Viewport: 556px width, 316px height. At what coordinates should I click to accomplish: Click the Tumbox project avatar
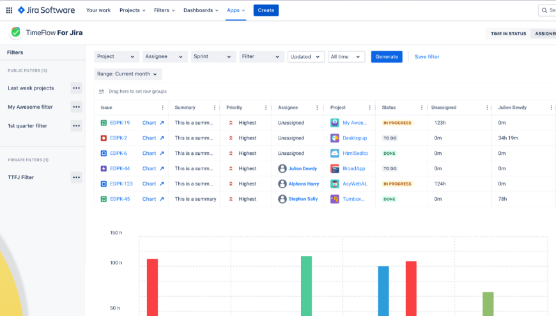point(335,199)
